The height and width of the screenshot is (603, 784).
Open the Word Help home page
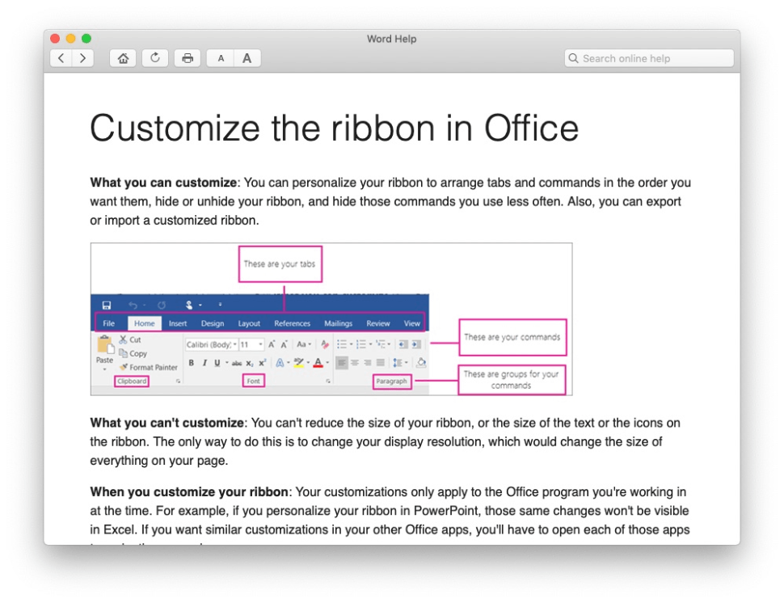point(123,58)
